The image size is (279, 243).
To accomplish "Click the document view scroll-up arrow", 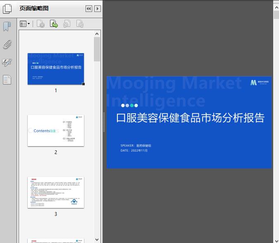I will 277,8.
